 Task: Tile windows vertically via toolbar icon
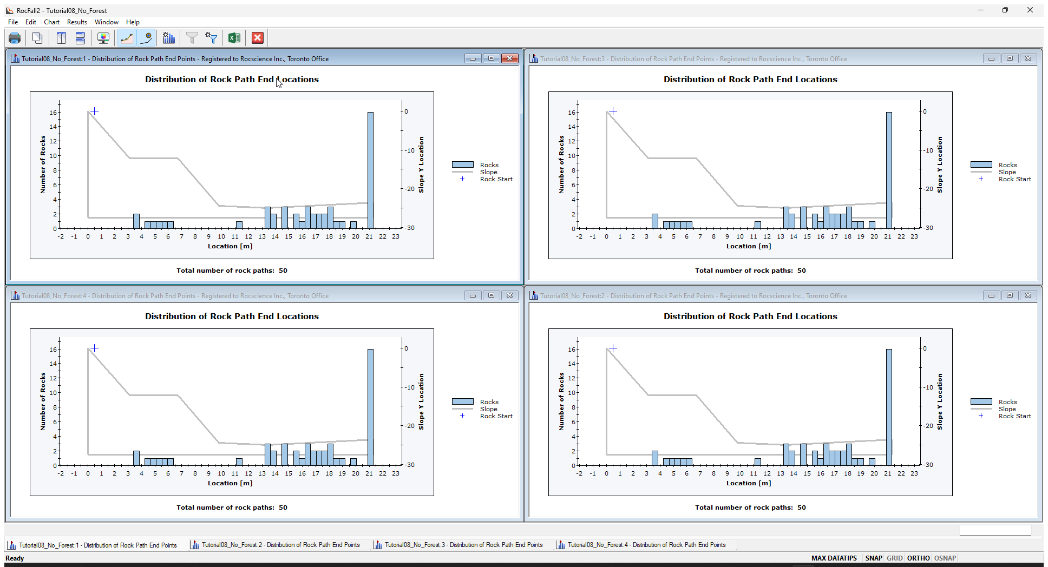[61, 38]
